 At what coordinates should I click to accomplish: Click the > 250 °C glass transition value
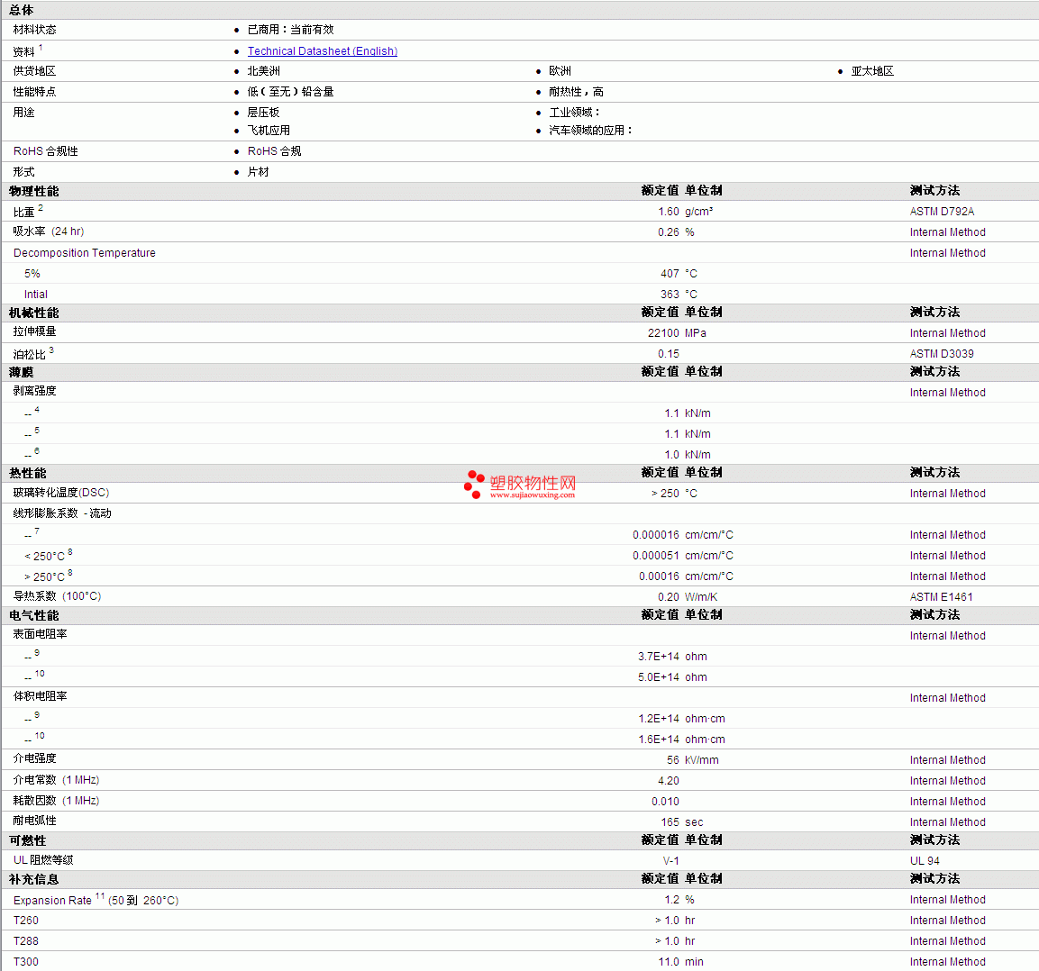[674, 494]
